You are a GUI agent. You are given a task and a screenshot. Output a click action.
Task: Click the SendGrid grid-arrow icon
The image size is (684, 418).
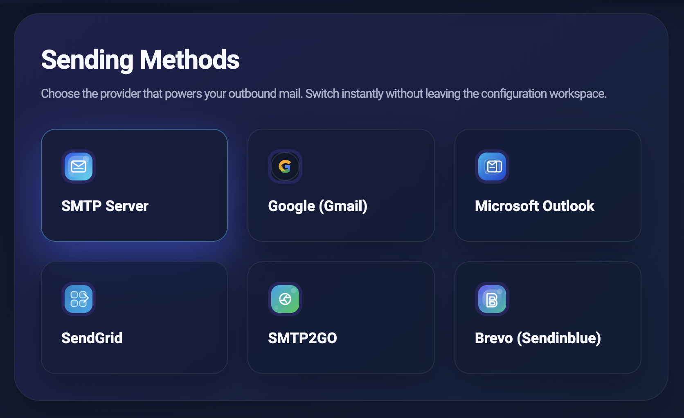click(x=79, y=299)
